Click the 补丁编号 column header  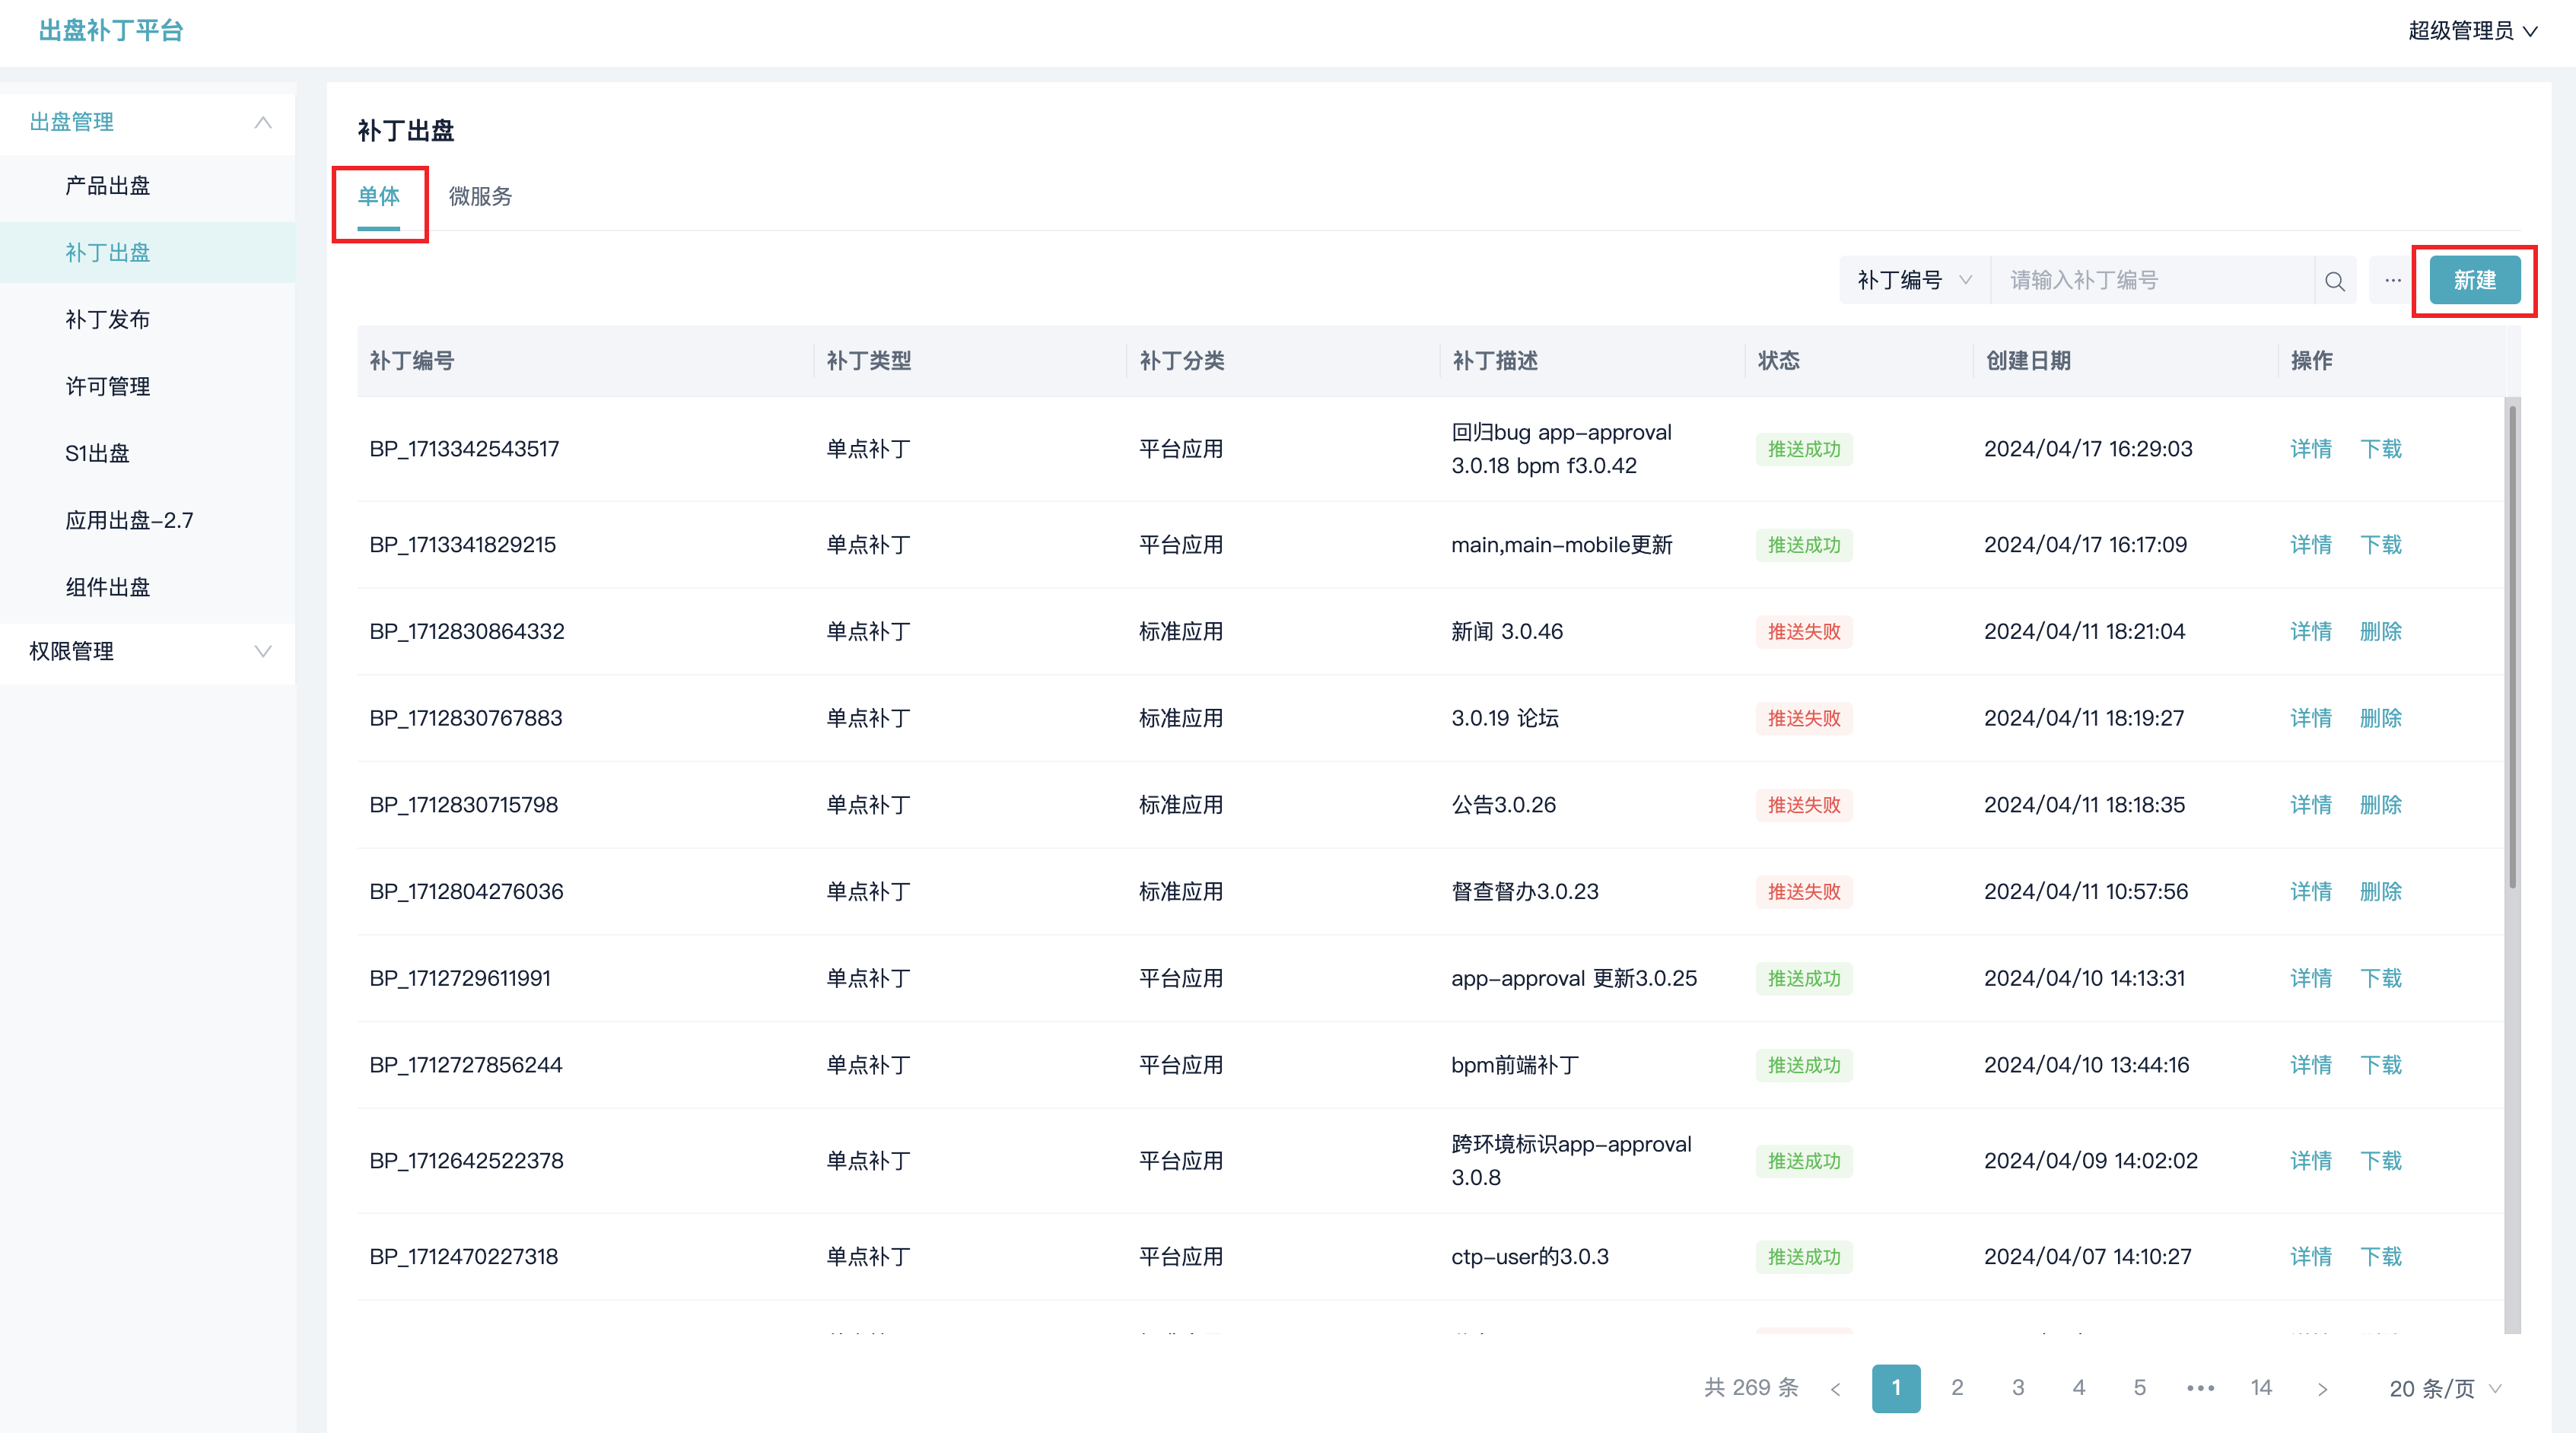[412, 361]
